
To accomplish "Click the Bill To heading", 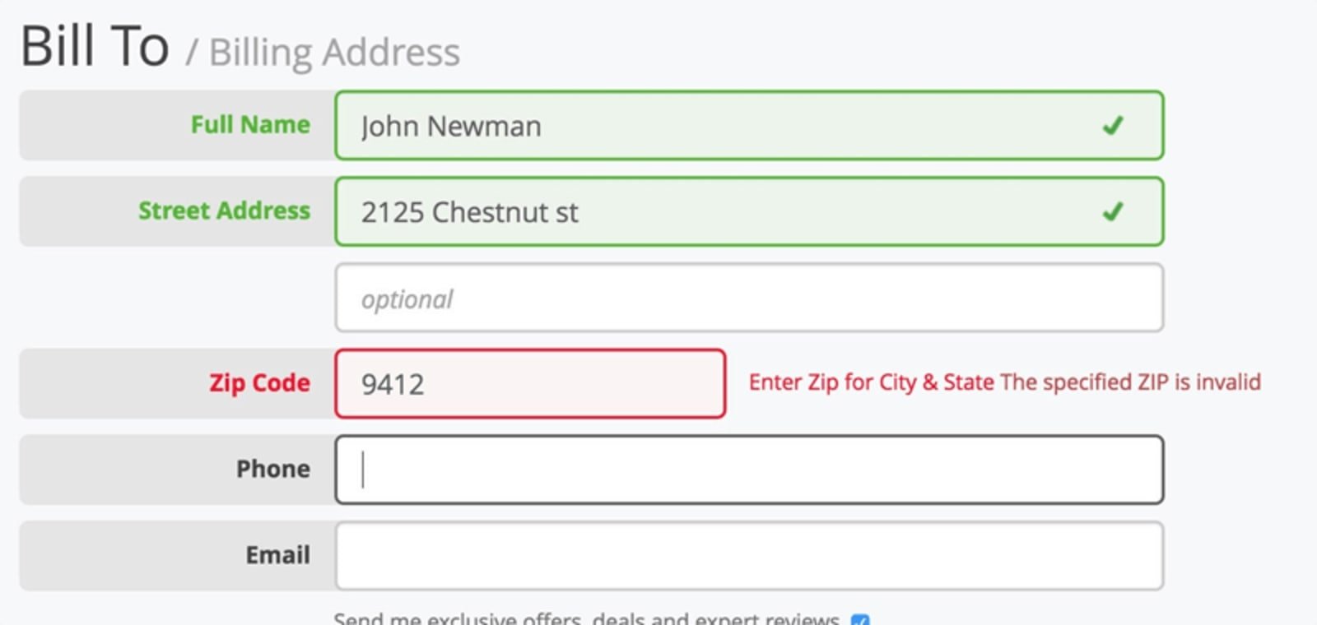I will 95,46.
